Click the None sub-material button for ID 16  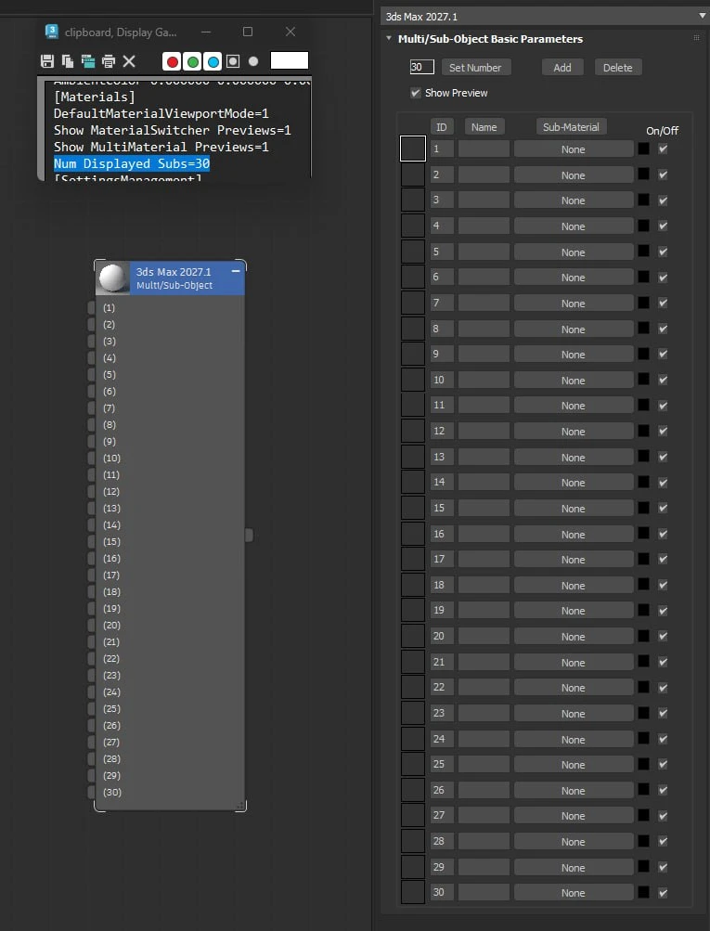click(574, 535)
